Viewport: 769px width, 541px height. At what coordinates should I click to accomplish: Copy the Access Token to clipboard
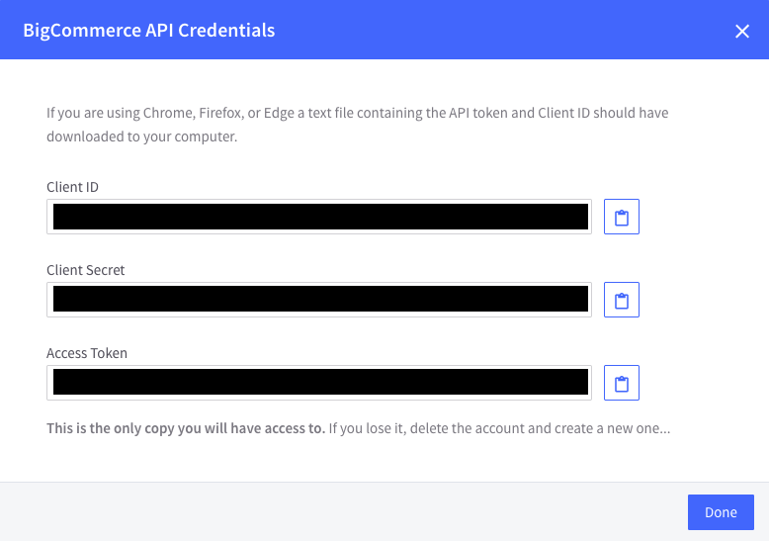(622, 383)
